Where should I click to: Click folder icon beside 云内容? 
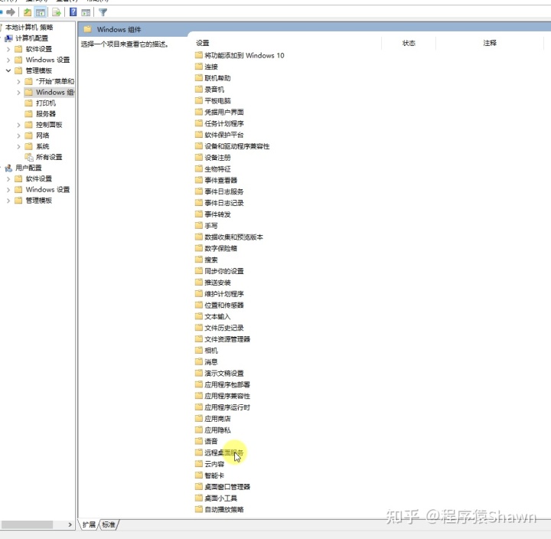click(199, 464)
